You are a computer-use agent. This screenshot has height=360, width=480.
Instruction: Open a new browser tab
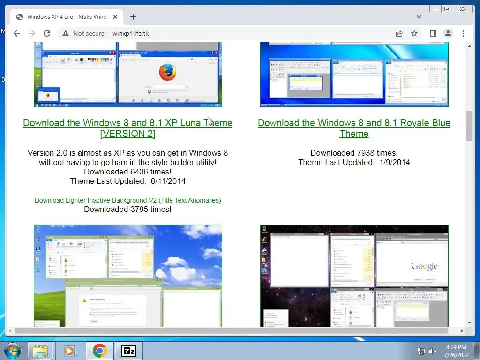[133, 17]
